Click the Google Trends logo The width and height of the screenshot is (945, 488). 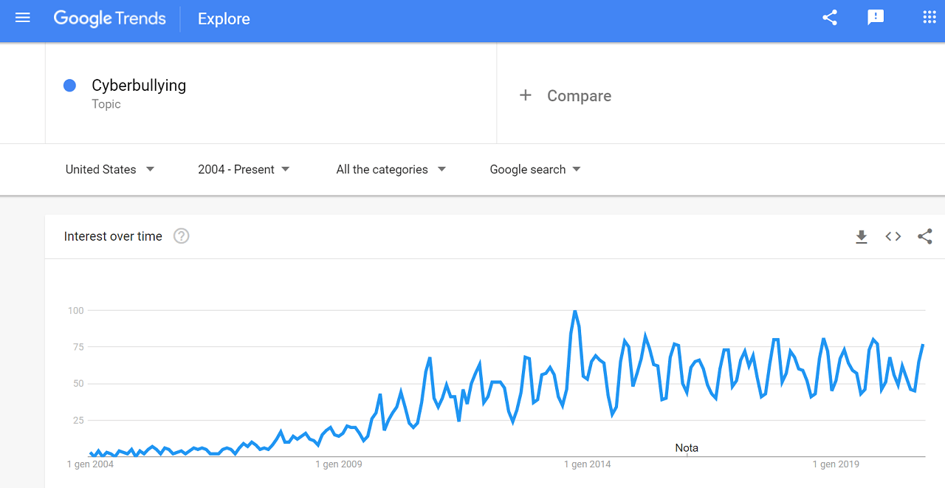tap(110, 18)
